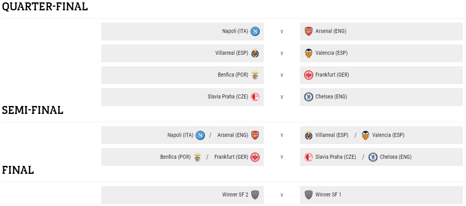
Task: Open Valencia (ESP) link in semi-final row
Action: click(x=388, y=135)
